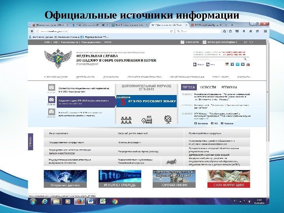Go to the Firefox home page icon

point(251,31)
